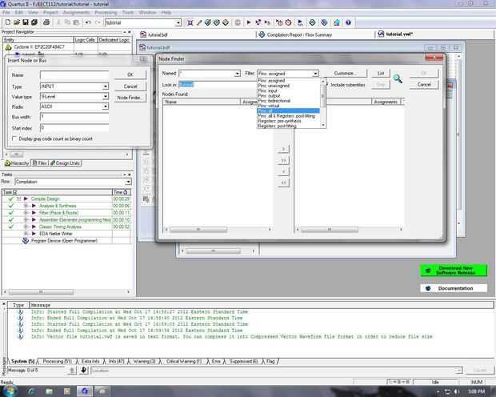The height and width of the screenshot is (397, 496).
Task: Click the Start index input field
Action: (74, 127)
